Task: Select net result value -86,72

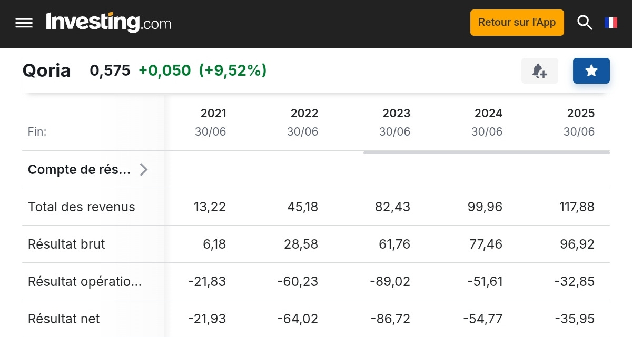Action: coord(390,319)
